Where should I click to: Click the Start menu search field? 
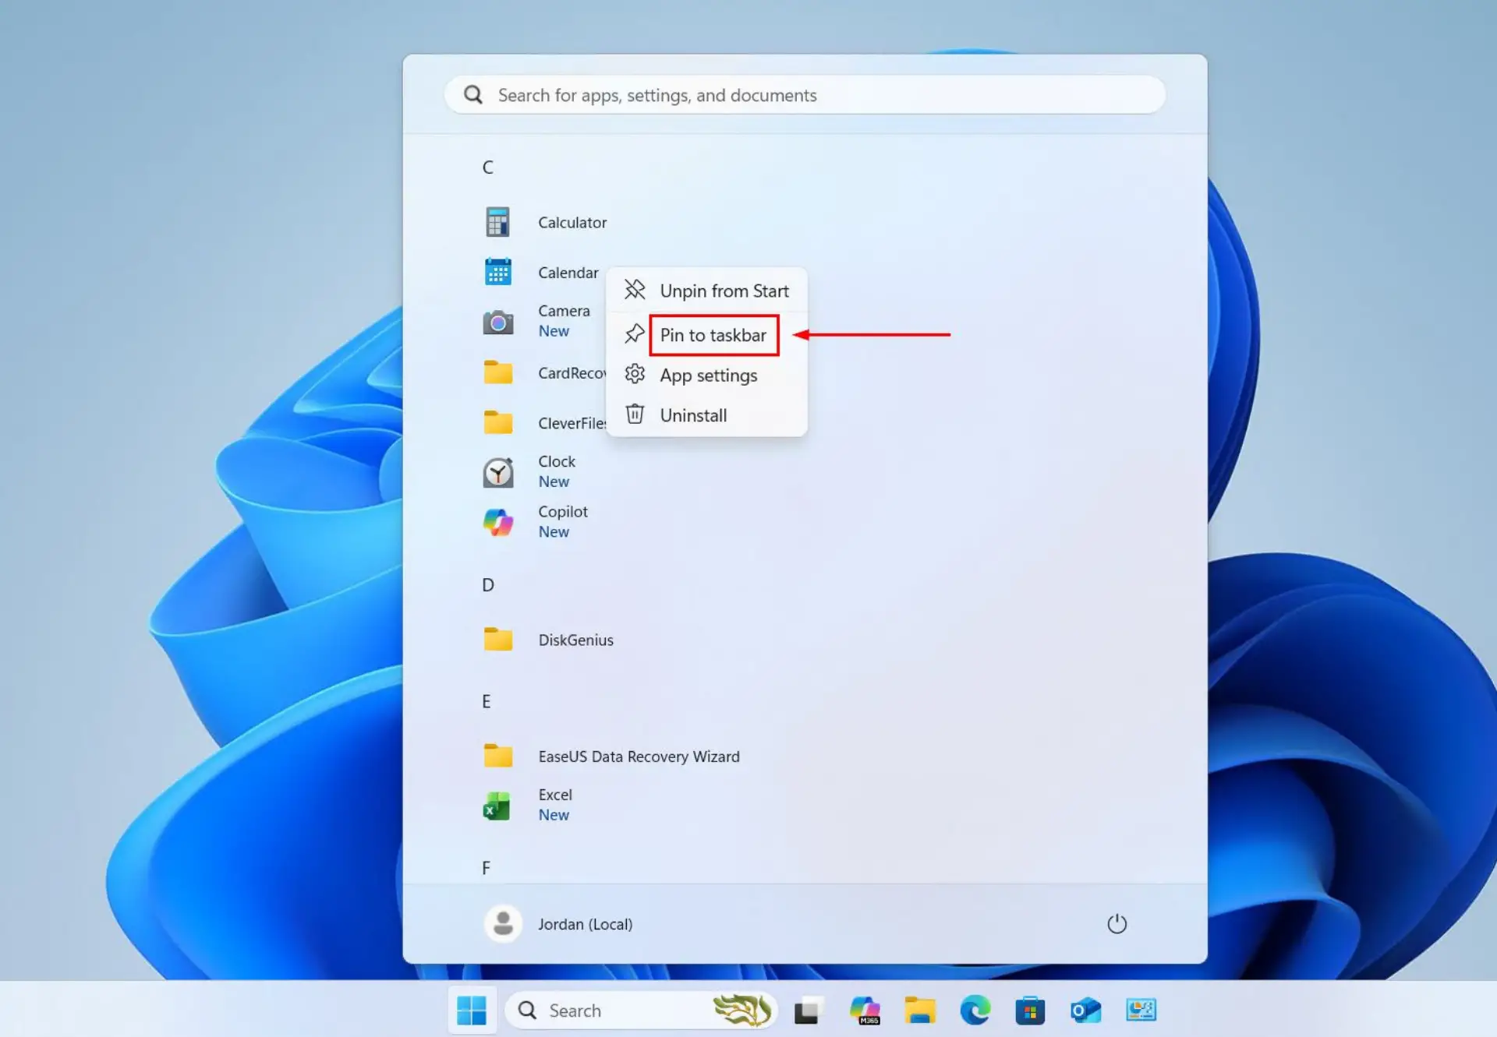coord(805,95)
